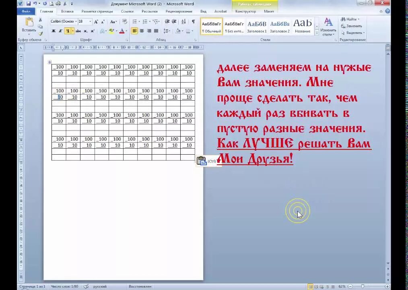This screenshot has height=290, width=408.
Task: Apply the Заголовок 1 style
Action: coord(257,27)
